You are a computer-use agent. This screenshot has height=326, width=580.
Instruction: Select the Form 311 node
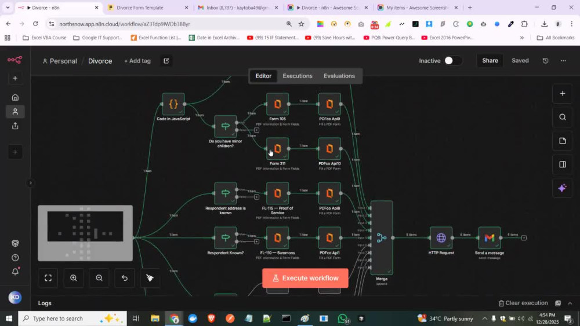(277, 149)
